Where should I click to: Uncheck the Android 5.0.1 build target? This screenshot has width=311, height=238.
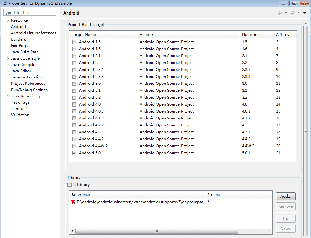pyautogui.click(x=74, y=153)
